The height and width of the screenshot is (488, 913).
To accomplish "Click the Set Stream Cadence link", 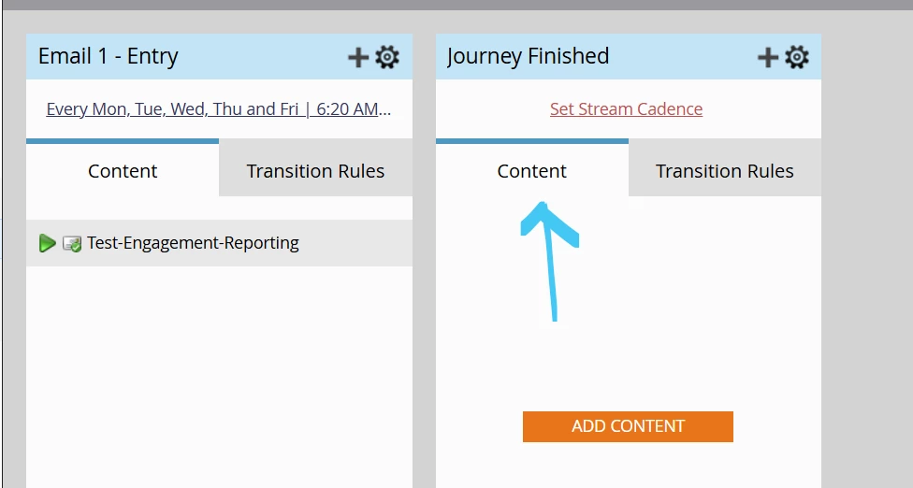I will pyautogui.click(x=626, y=108).
